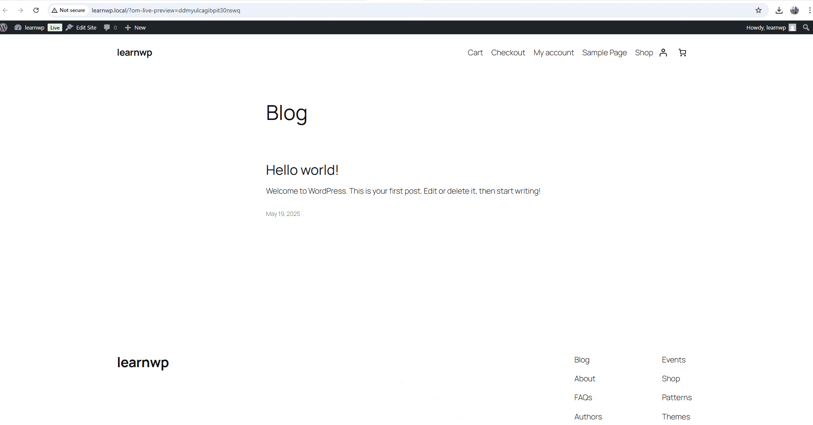The width and height of the screenshot is (813, 425).
Task: Click the admin bar search magnifier icon
Action: click(806, 27)
